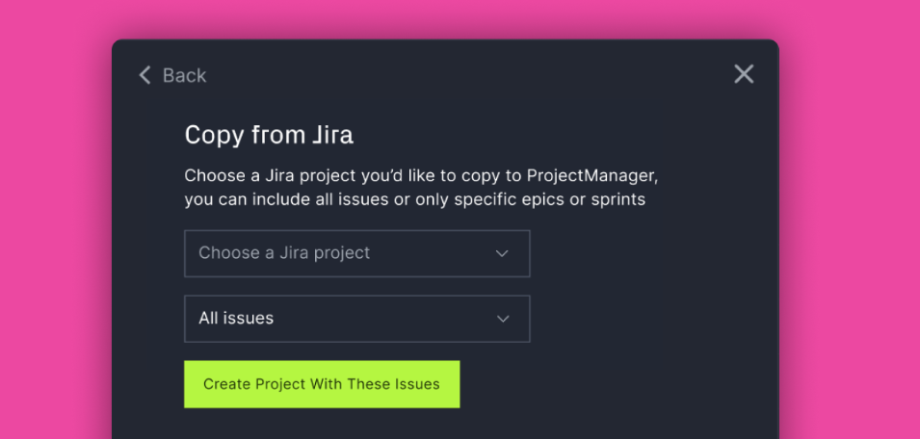This screenshot has height=439, width=920.
Task: Click the less-than arrow left of Back
Action: click(x=145, y=75)
